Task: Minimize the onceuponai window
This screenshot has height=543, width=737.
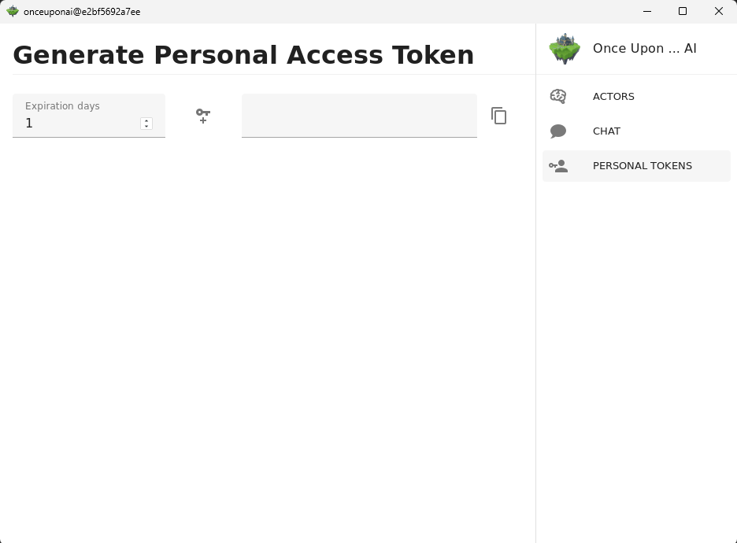Action: (647, 11)
